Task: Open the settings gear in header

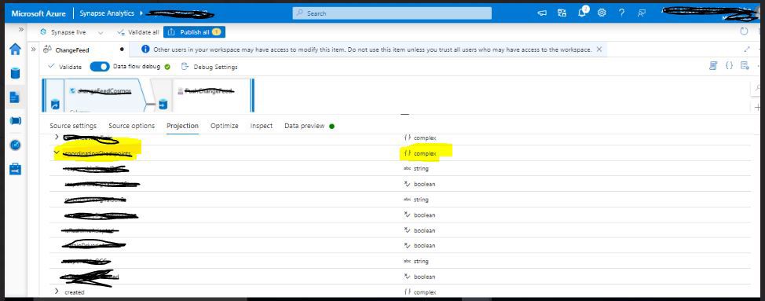Action: pos(602,13)
